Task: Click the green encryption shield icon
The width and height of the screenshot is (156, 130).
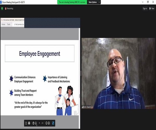Action: [2, 9]
